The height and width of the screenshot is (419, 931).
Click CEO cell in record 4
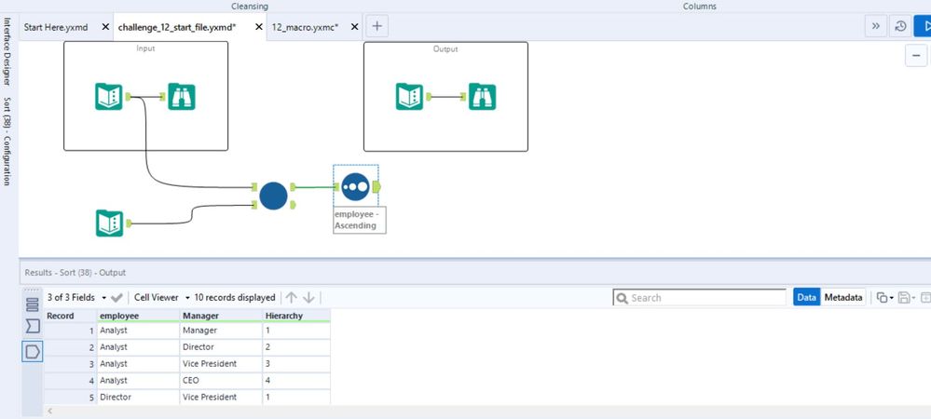point(221,380)
